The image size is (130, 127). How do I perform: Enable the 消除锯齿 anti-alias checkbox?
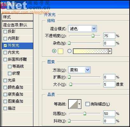click(87, 104)
